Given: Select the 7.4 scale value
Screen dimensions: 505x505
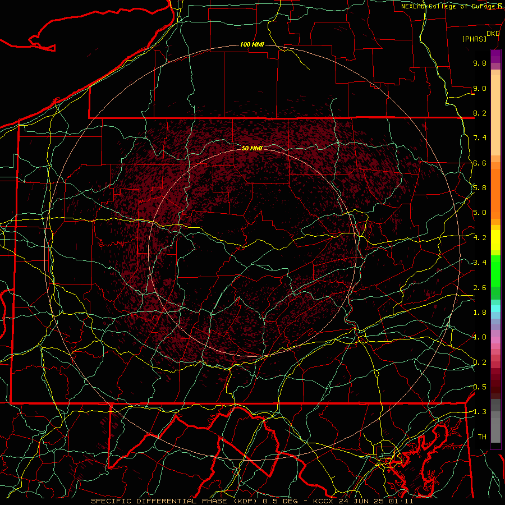Looking at the screenshot, I should 480,138.
